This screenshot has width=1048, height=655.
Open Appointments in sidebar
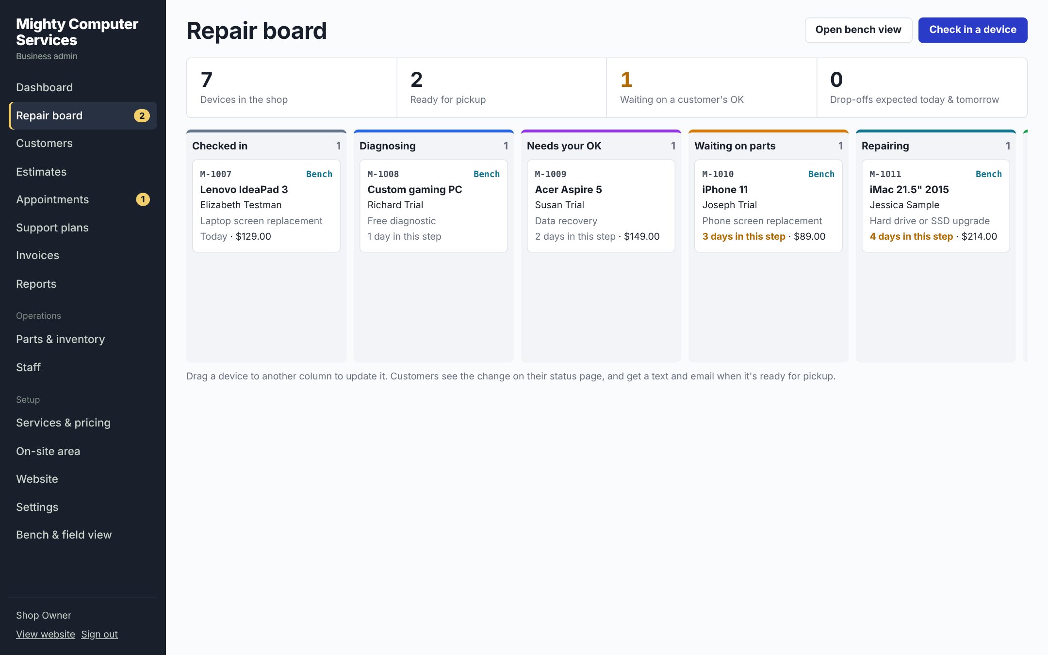(x=82, y=199)
